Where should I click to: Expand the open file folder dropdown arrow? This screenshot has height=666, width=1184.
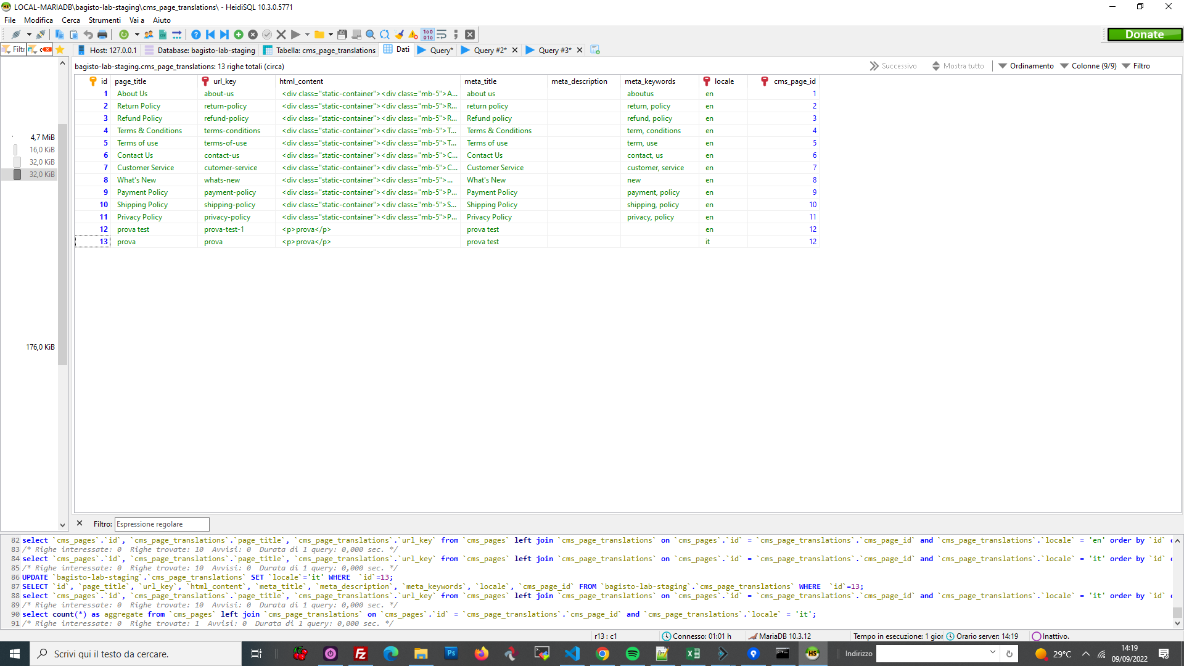[x=331, y=35]
